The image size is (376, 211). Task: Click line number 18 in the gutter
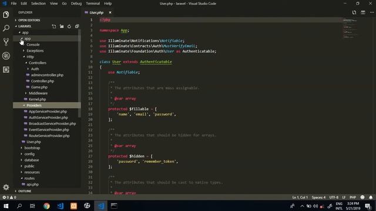[90, 109]
